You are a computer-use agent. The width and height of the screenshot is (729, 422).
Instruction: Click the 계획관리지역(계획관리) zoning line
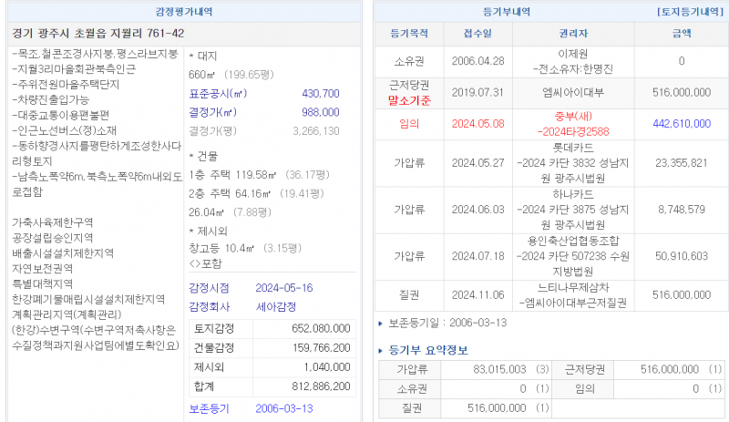pos(67,314)
